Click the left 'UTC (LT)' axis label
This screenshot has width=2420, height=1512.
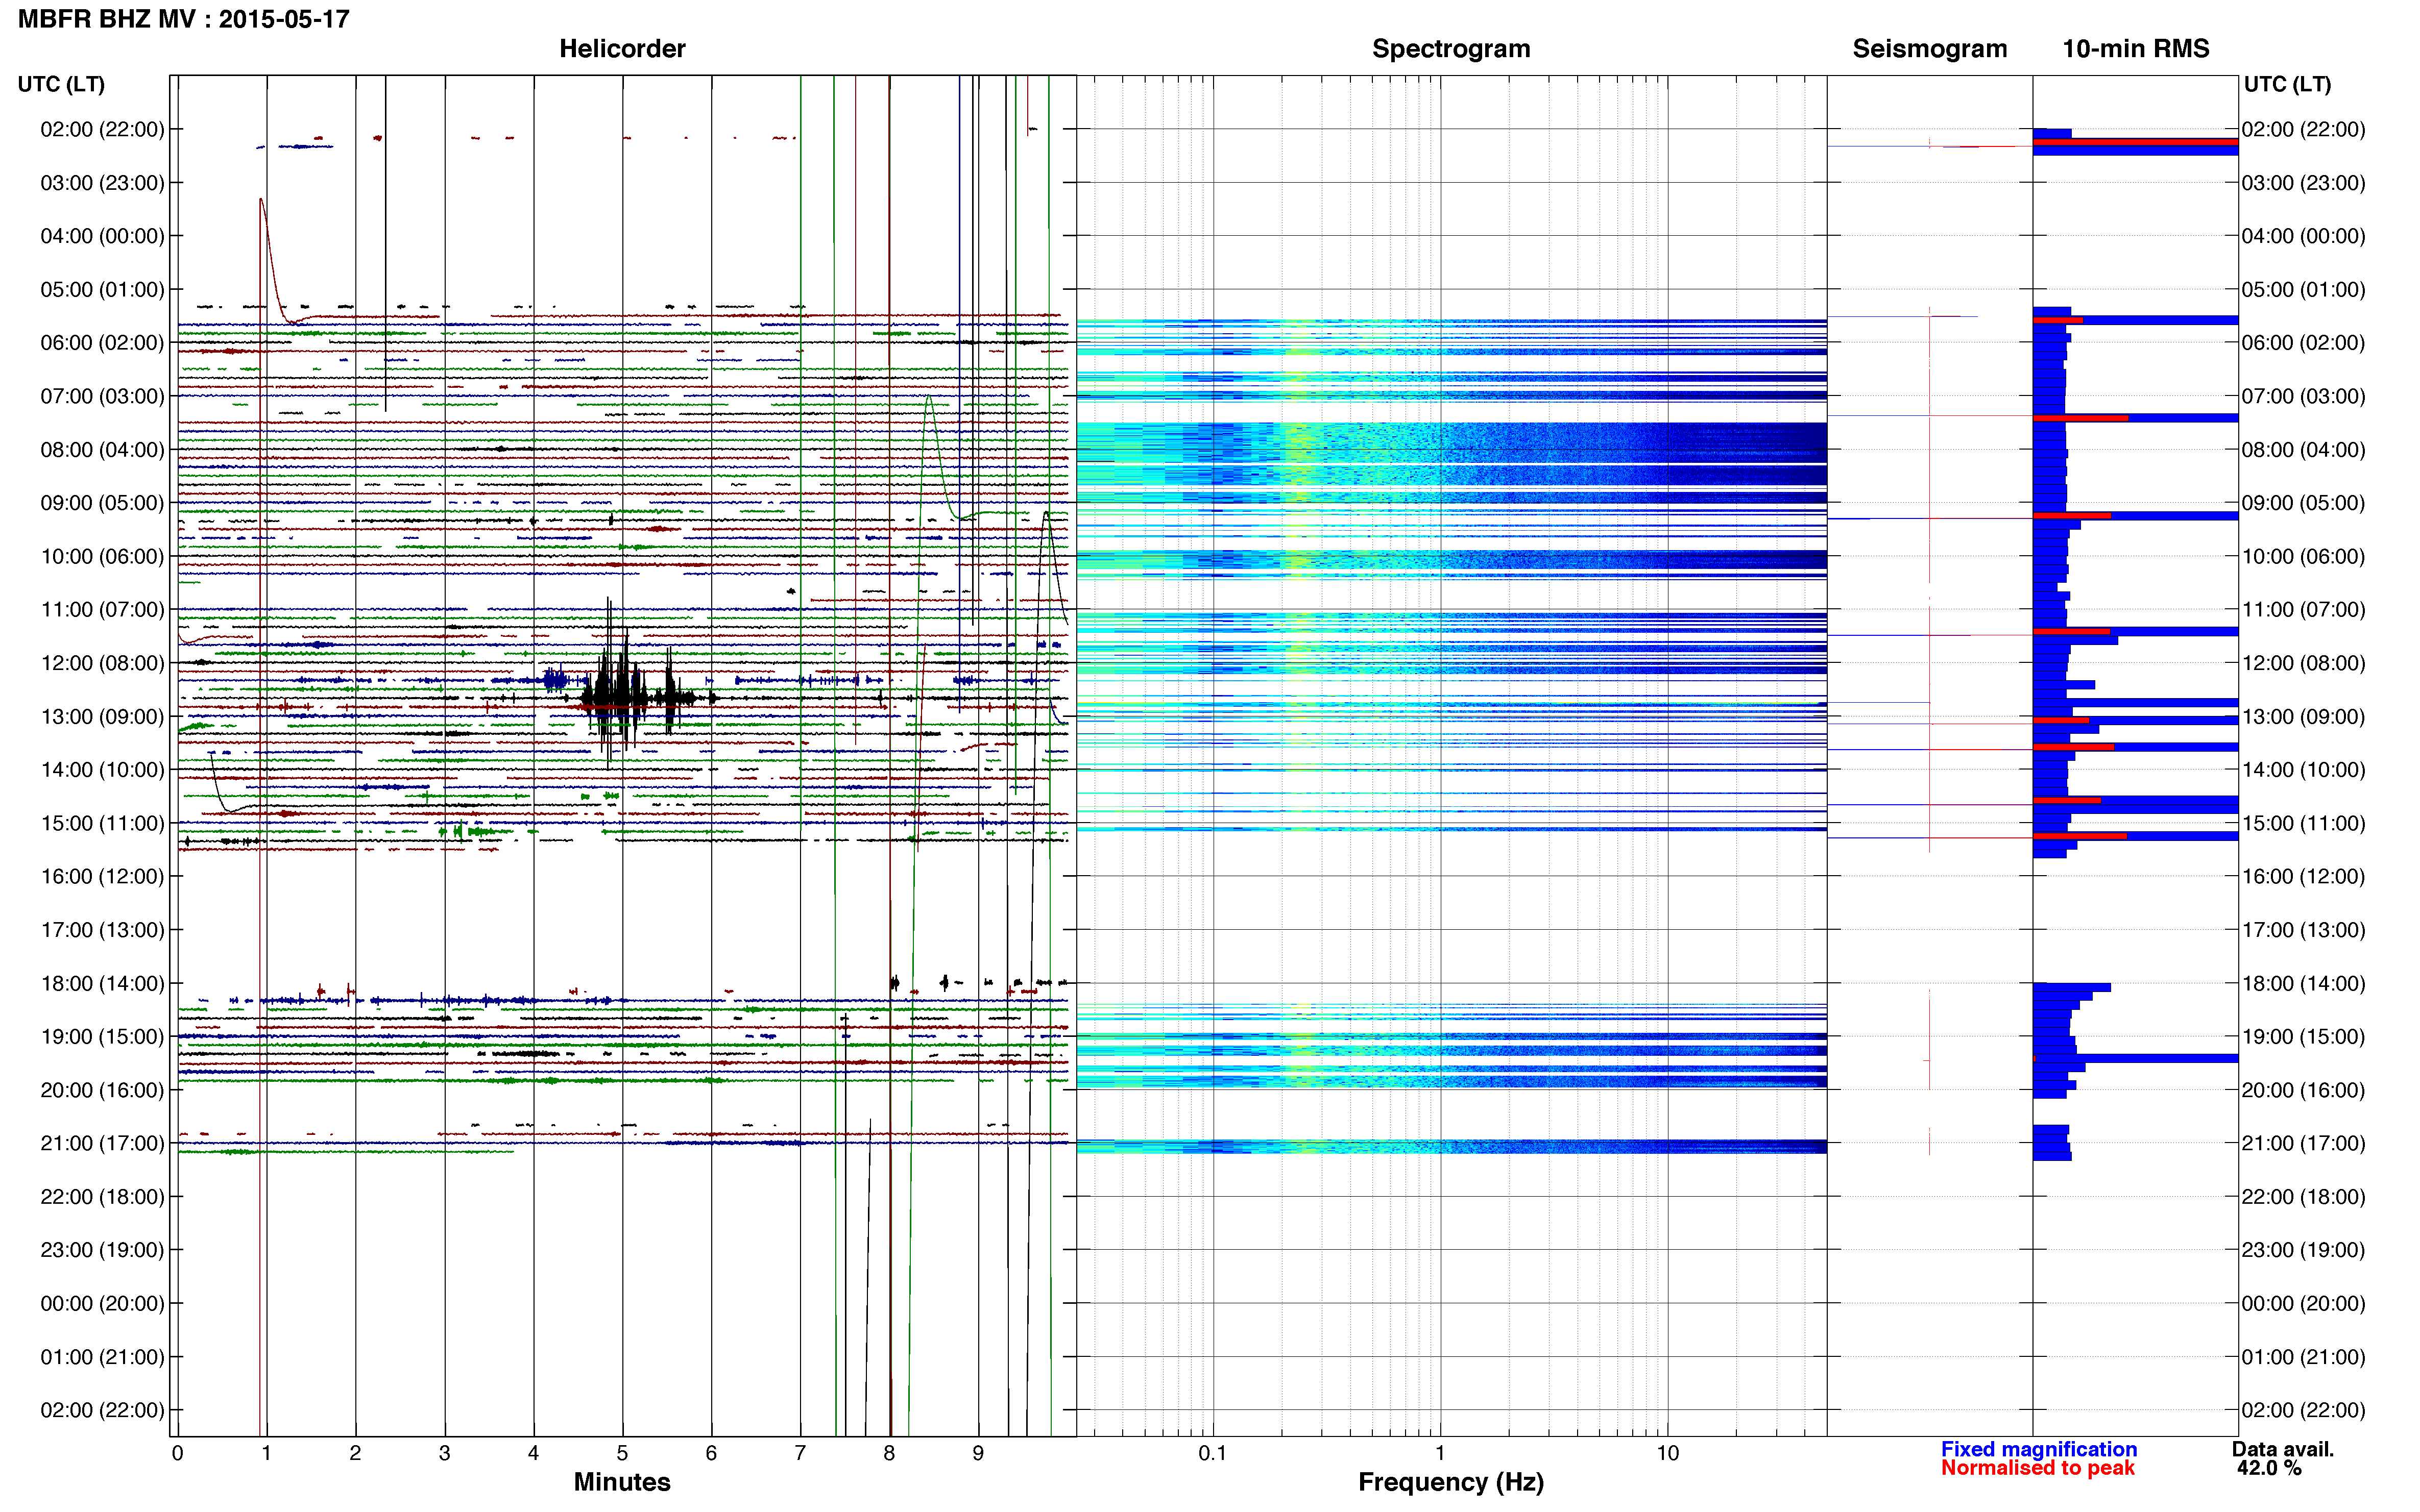(x=61, y=84)
